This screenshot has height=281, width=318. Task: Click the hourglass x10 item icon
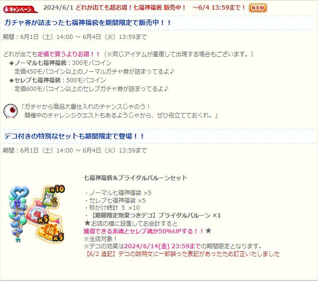54,196
